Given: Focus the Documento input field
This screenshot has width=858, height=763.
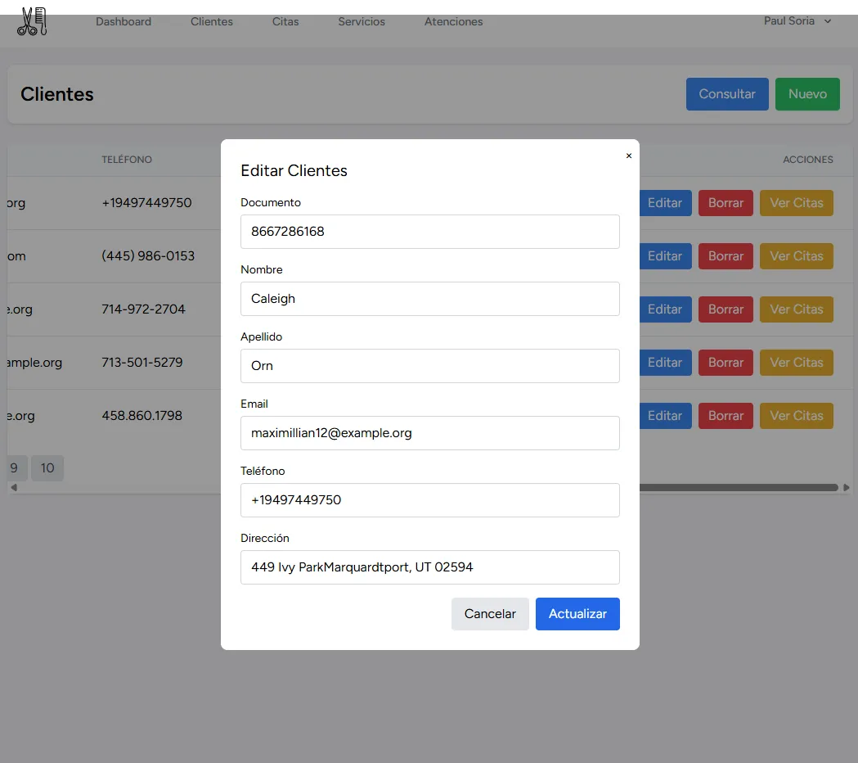Looking at the screenshot, I should click(x=429, y=232).
